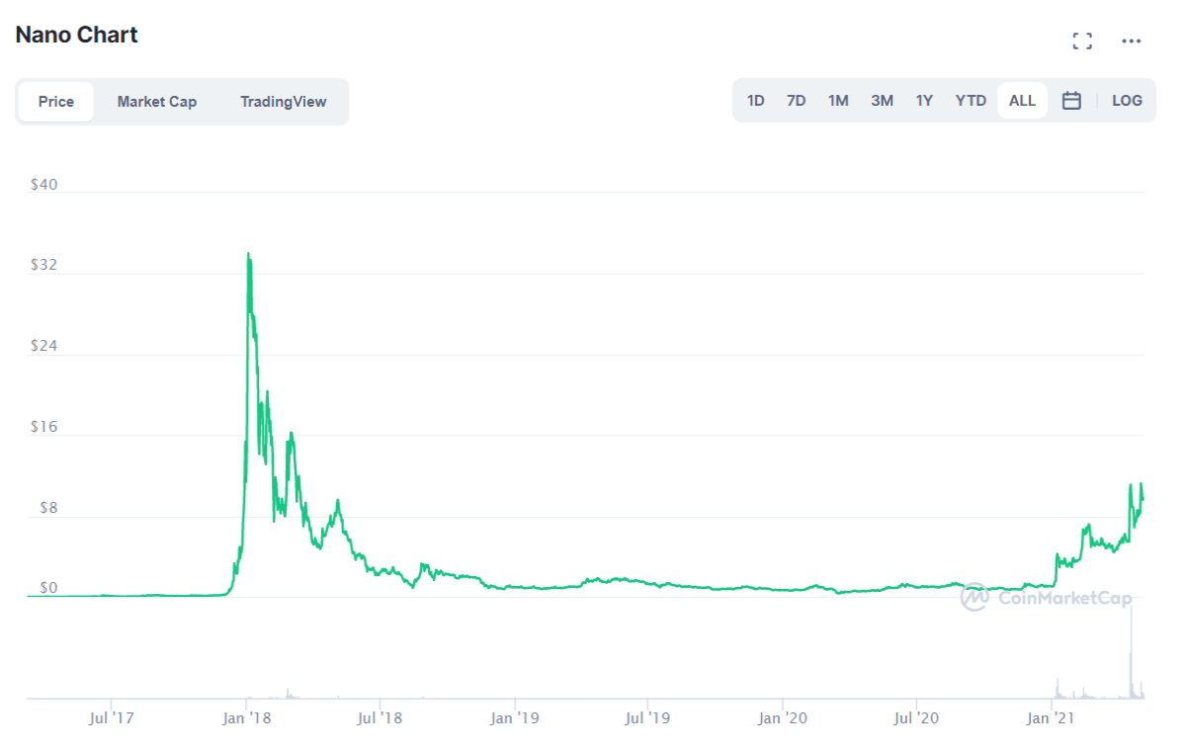This screenshot has width=1186, height=751.
Task: Click the $24 price axis label
Action: [x=43, y=346]
